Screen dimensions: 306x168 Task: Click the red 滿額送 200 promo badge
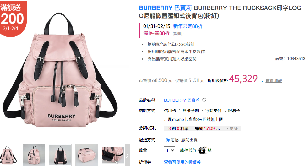(x=12, y=18)
